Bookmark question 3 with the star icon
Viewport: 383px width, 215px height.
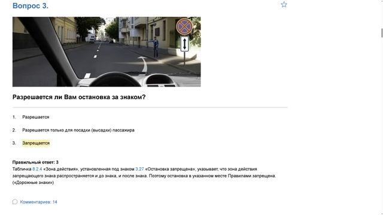point(284,5)
